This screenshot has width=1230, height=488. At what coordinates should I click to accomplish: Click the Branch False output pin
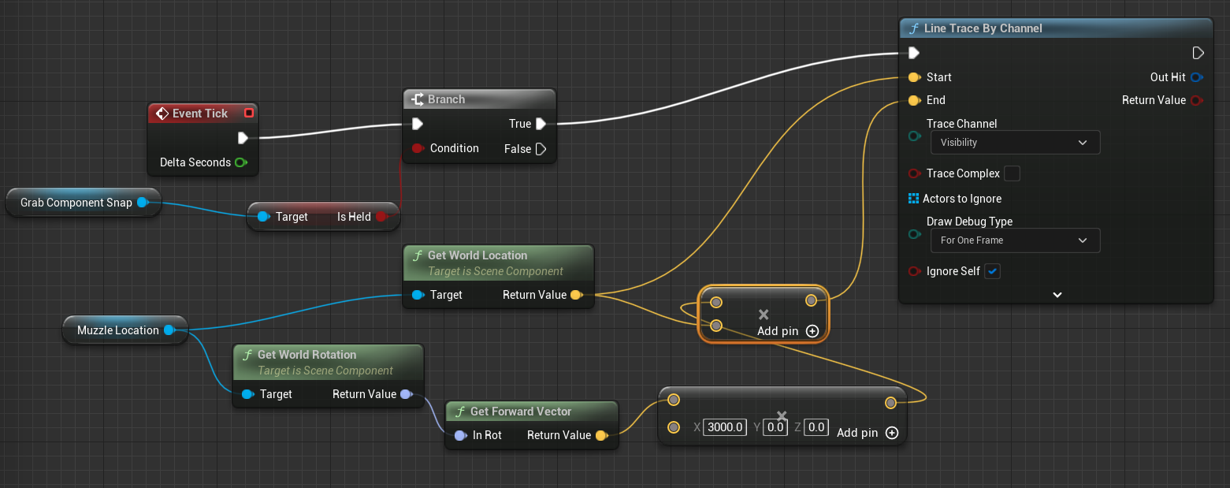[541, 149]
